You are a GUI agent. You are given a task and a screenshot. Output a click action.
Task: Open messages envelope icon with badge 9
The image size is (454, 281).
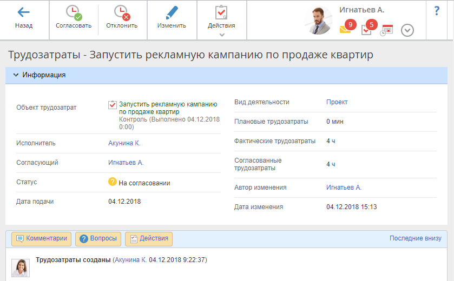346,29
